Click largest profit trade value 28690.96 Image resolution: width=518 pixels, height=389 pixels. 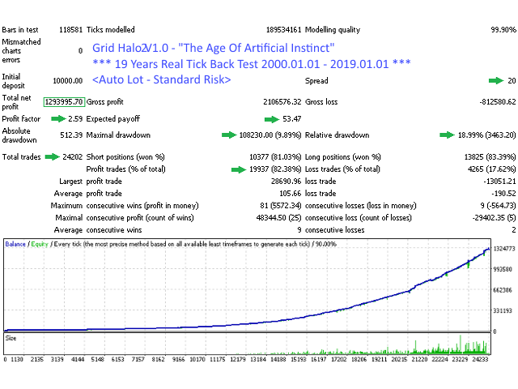click(x=286, y=182)
